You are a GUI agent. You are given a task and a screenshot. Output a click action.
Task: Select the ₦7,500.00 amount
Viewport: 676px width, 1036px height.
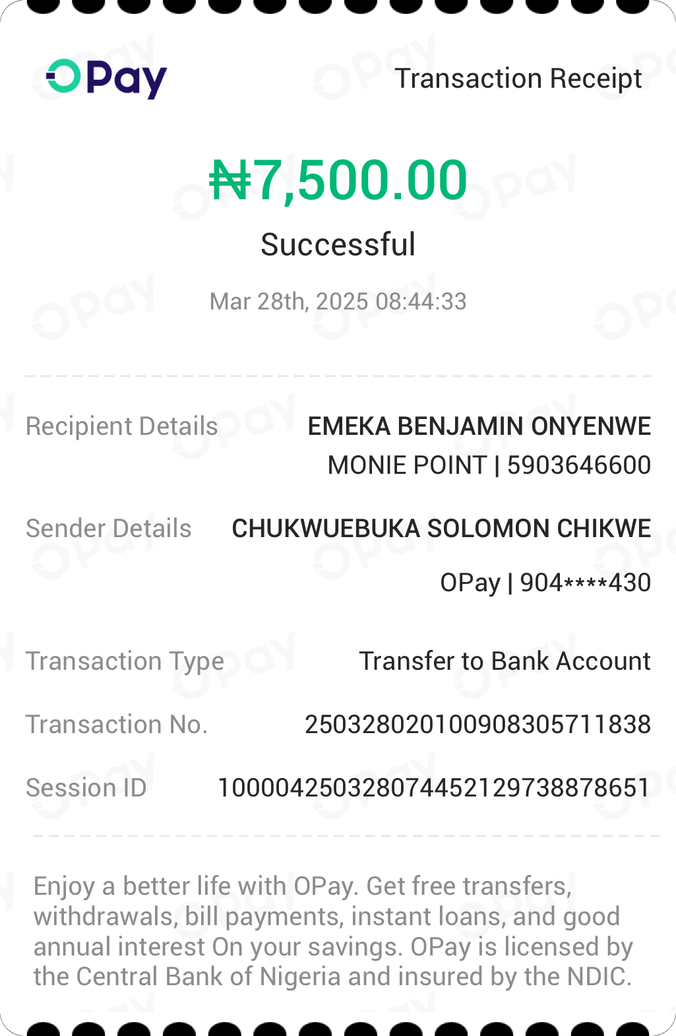[338, 180]
